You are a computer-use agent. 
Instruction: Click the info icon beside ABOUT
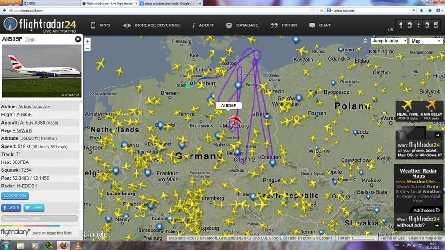[194, 25]
